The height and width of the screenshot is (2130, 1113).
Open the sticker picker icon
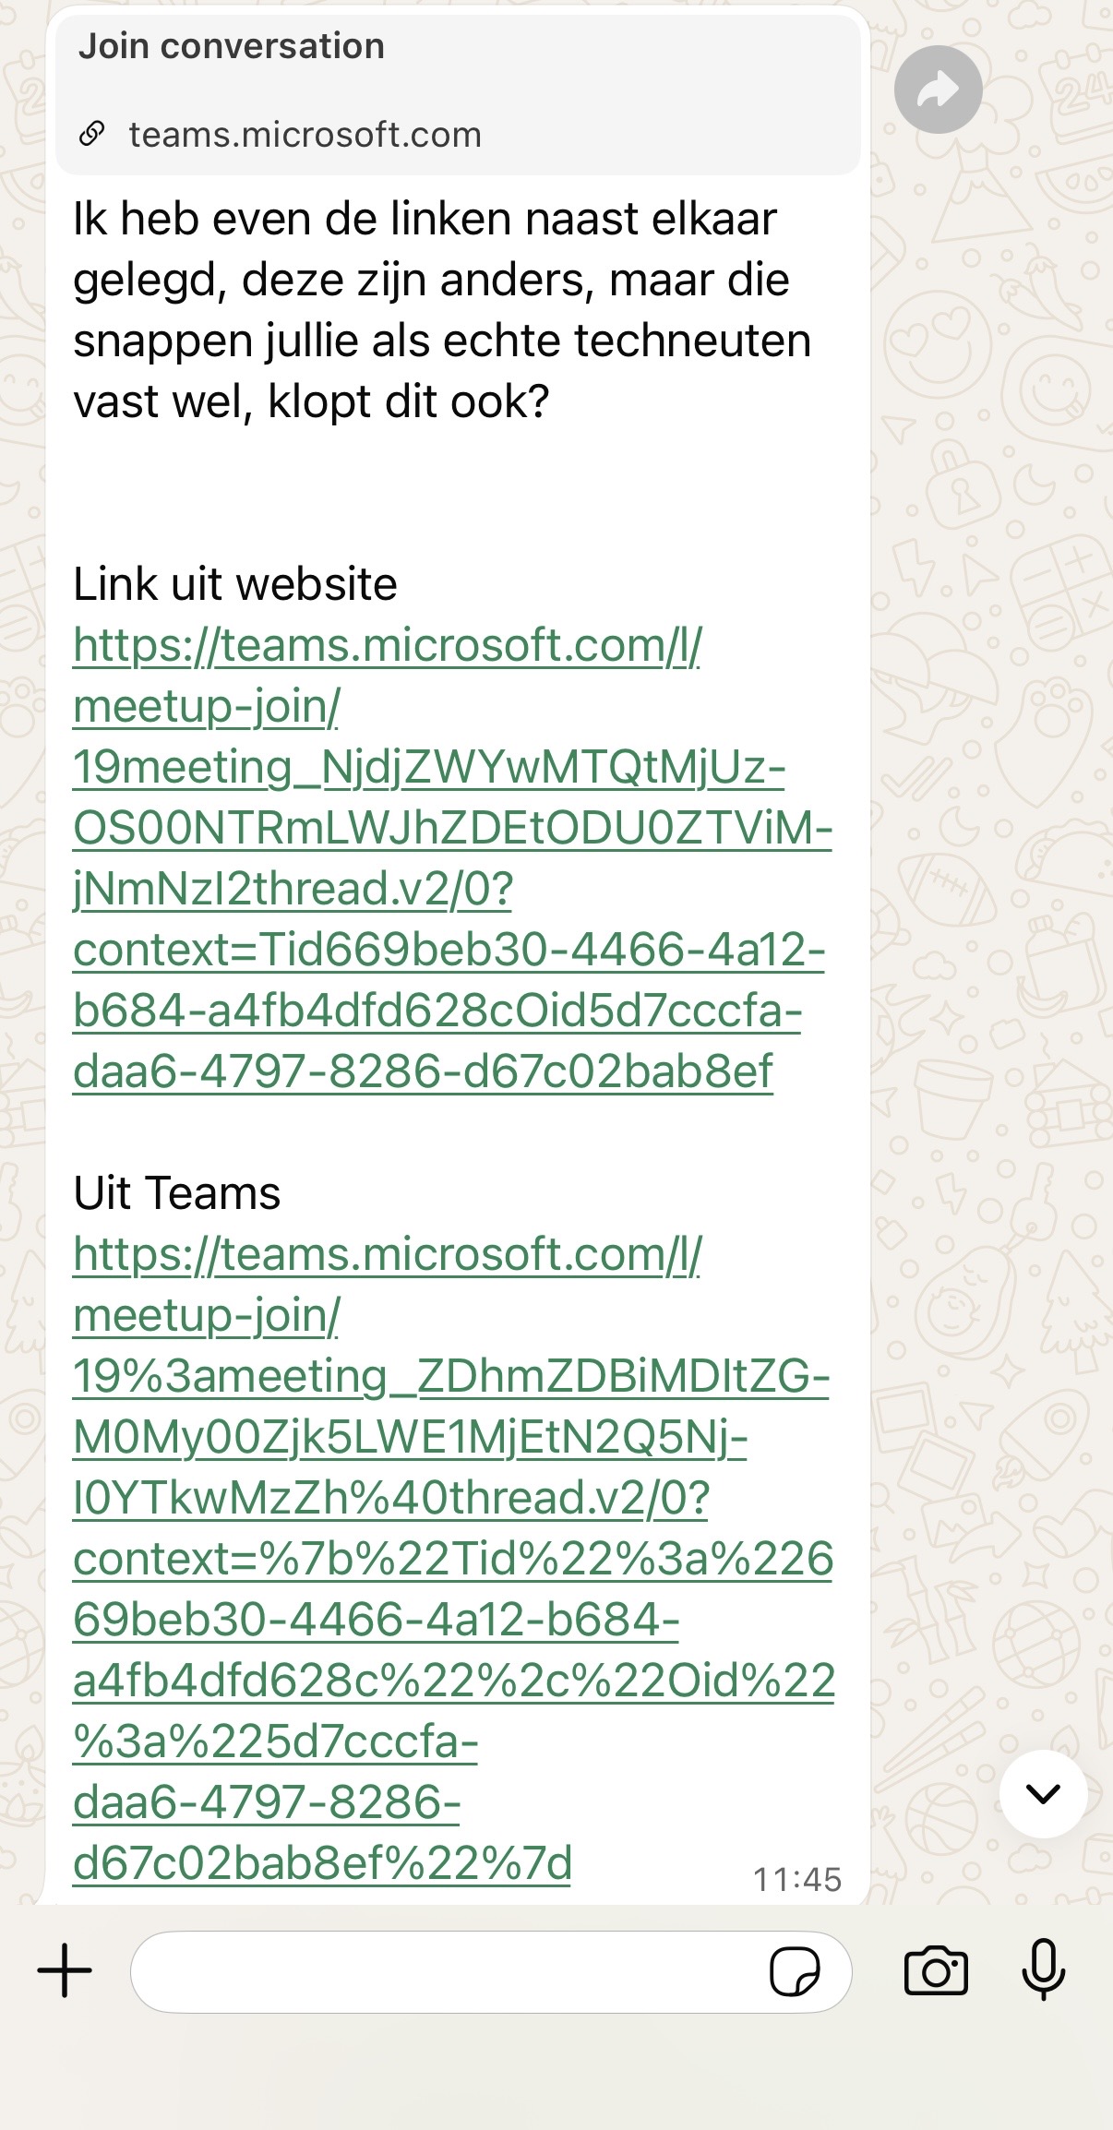(x=794, y=1971)
